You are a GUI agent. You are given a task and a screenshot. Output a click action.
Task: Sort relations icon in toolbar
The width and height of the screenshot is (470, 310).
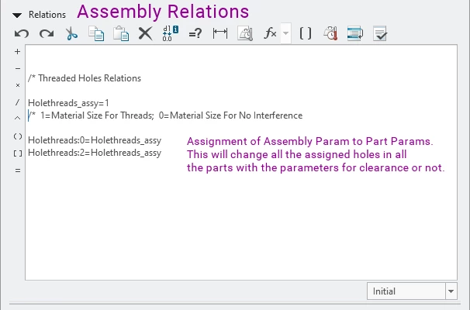[355, 33]
